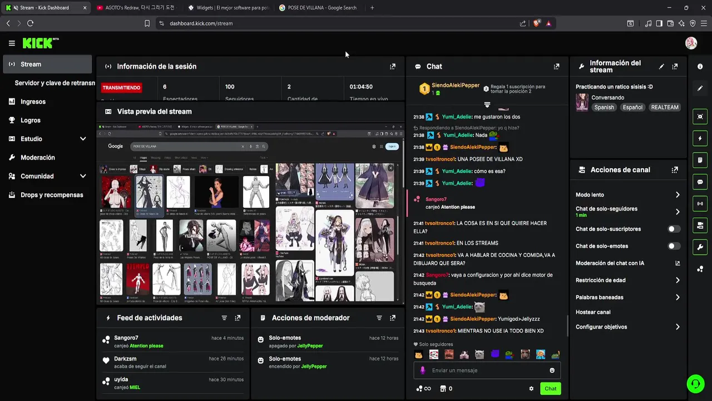Select Stream in the left sidebar
Screen dimensions: 712x401
click(x=47, y=64)
